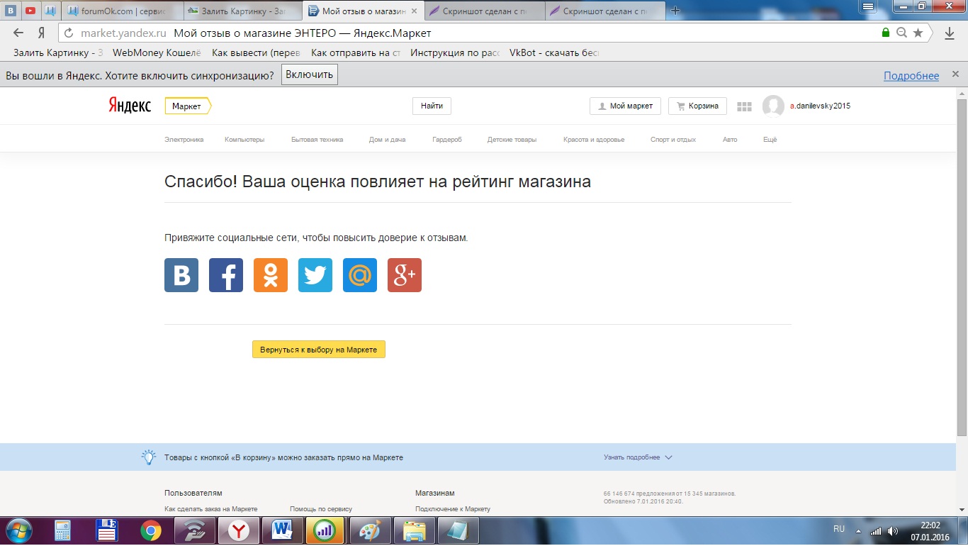The image size is (968, 546).
Task: Close the Мой отзыв о магазине tab
Action: [x=414, y=11]
